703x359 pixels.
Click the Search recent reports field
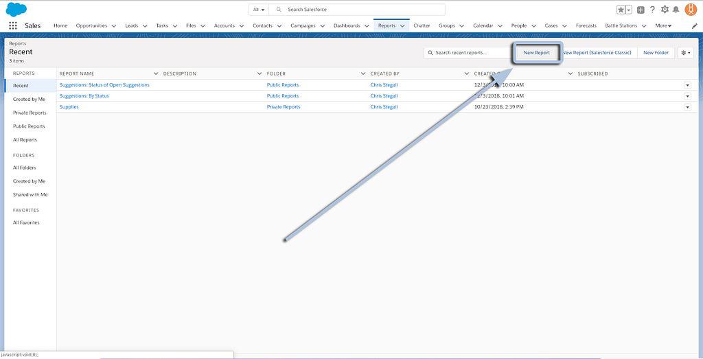pos(467,52)
